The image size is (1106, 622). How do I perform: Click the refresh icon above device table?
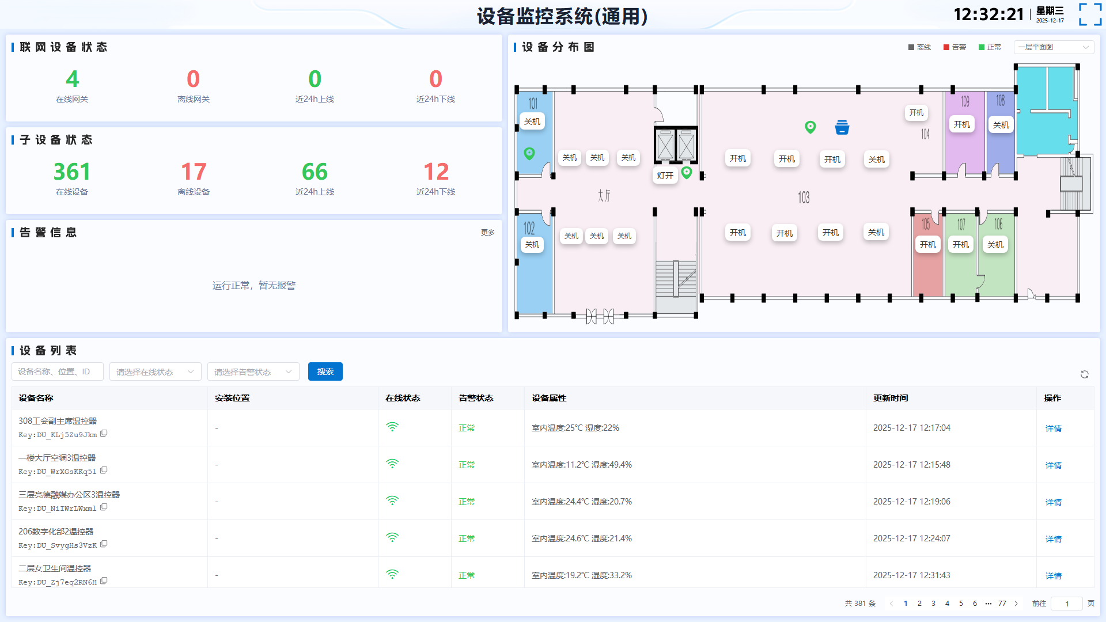pyautogui.click(x=1085, y=374)
